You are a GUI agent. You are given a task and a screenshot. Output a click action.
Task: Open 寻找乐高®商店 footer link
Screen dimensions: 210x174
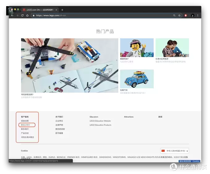coord(27,137)
